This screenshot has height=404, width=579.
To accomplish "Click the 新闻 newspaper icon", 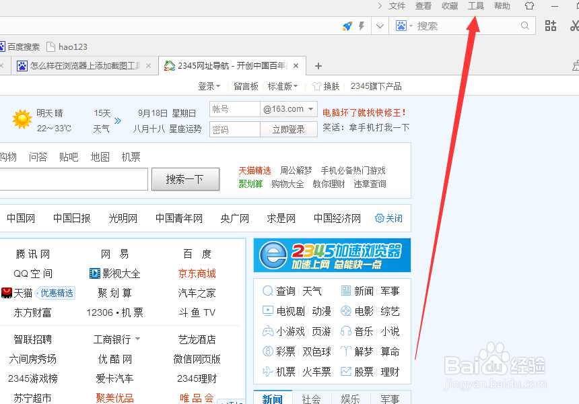I will [x=345, y=291].
